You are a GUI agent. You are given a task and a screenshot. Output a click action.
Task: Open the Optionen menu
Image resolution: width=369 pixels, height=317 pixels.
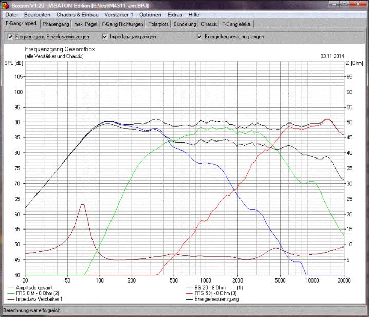(x=150, y=15)
